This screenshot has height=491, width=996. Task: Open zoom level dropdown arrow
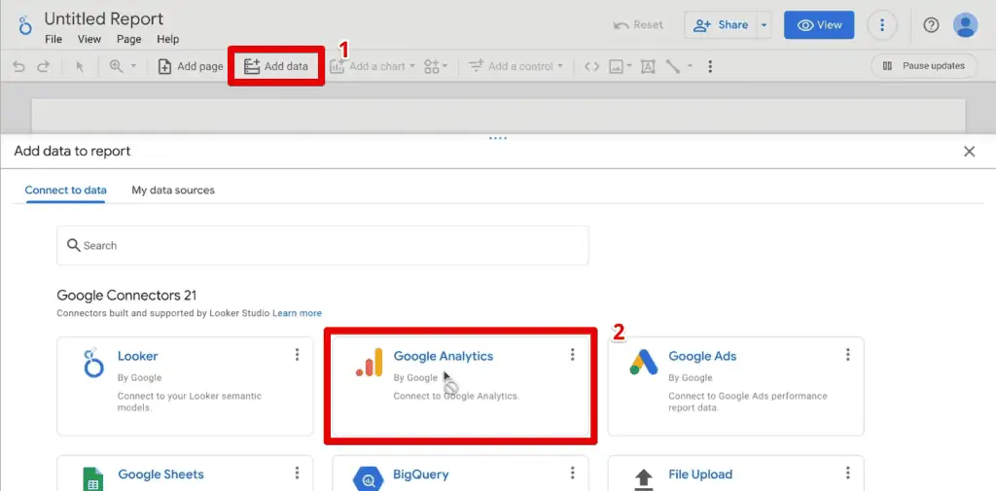133,66
